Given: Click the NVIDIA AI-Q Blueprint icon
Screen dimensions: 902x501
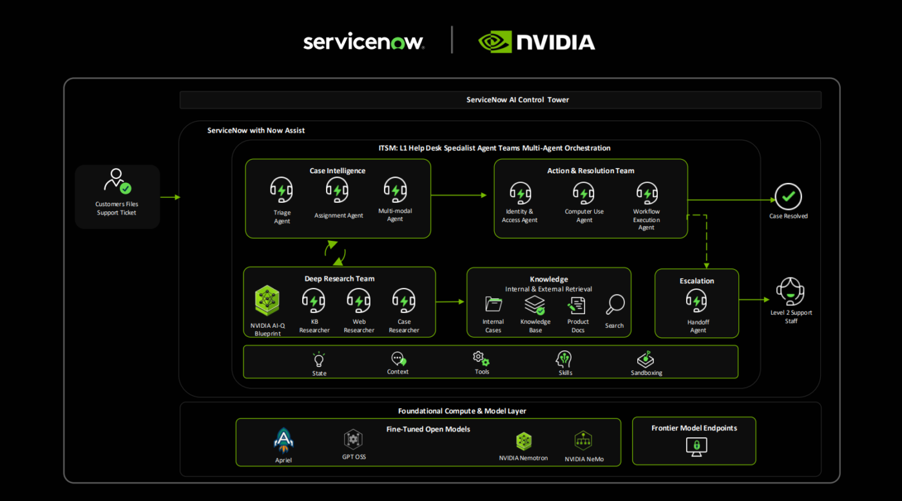Looking at the screenshot, I should click(x=267, y=301).
